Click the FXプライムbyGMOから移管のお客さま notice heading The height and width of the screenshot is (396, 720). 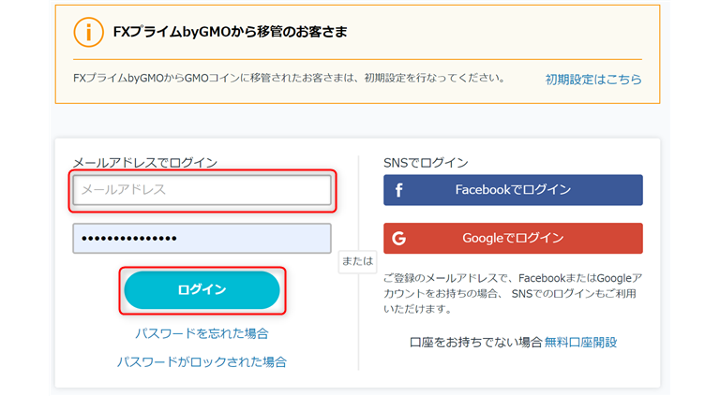[230, 32]
